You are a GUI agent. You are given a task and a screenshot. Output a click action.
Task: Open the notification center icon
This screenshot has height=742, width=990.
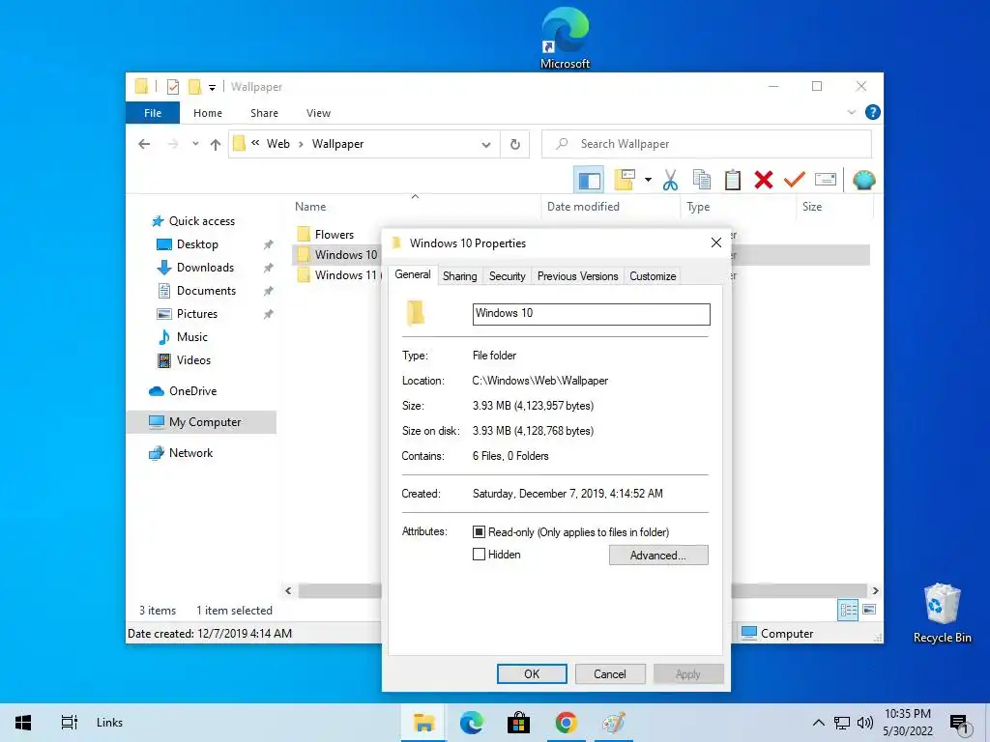pyautogui.click(x=960, y=724)
